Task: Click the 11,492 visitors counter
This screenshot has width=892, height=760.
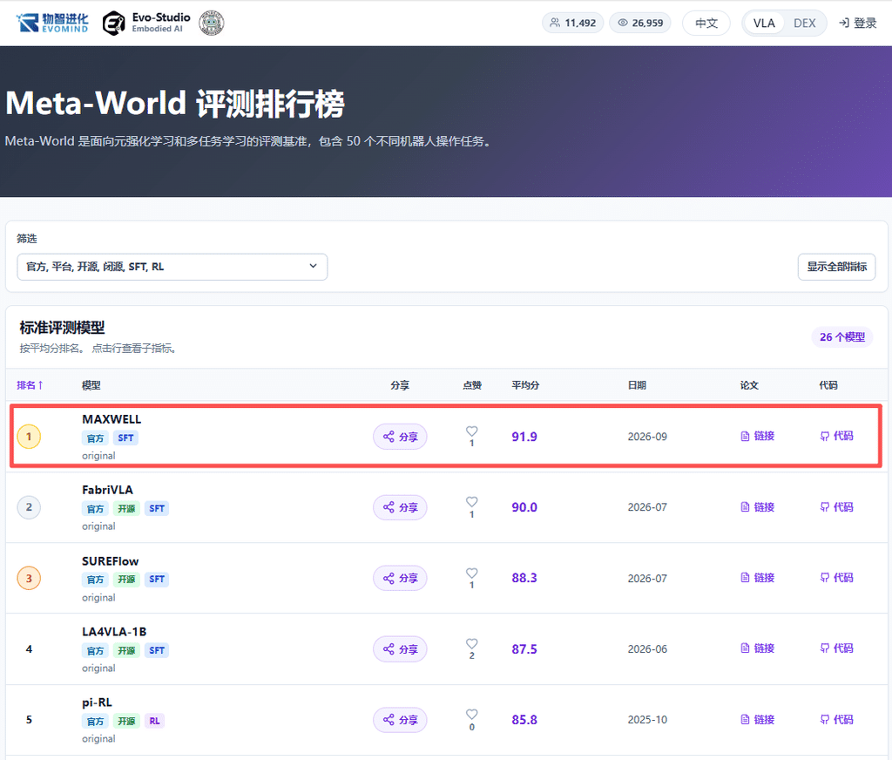Action: coord(572,23)
